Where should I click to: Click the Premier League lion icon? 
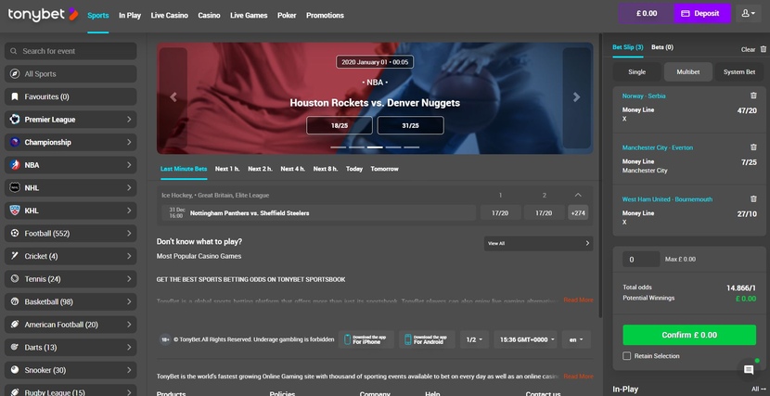[15, 120]
